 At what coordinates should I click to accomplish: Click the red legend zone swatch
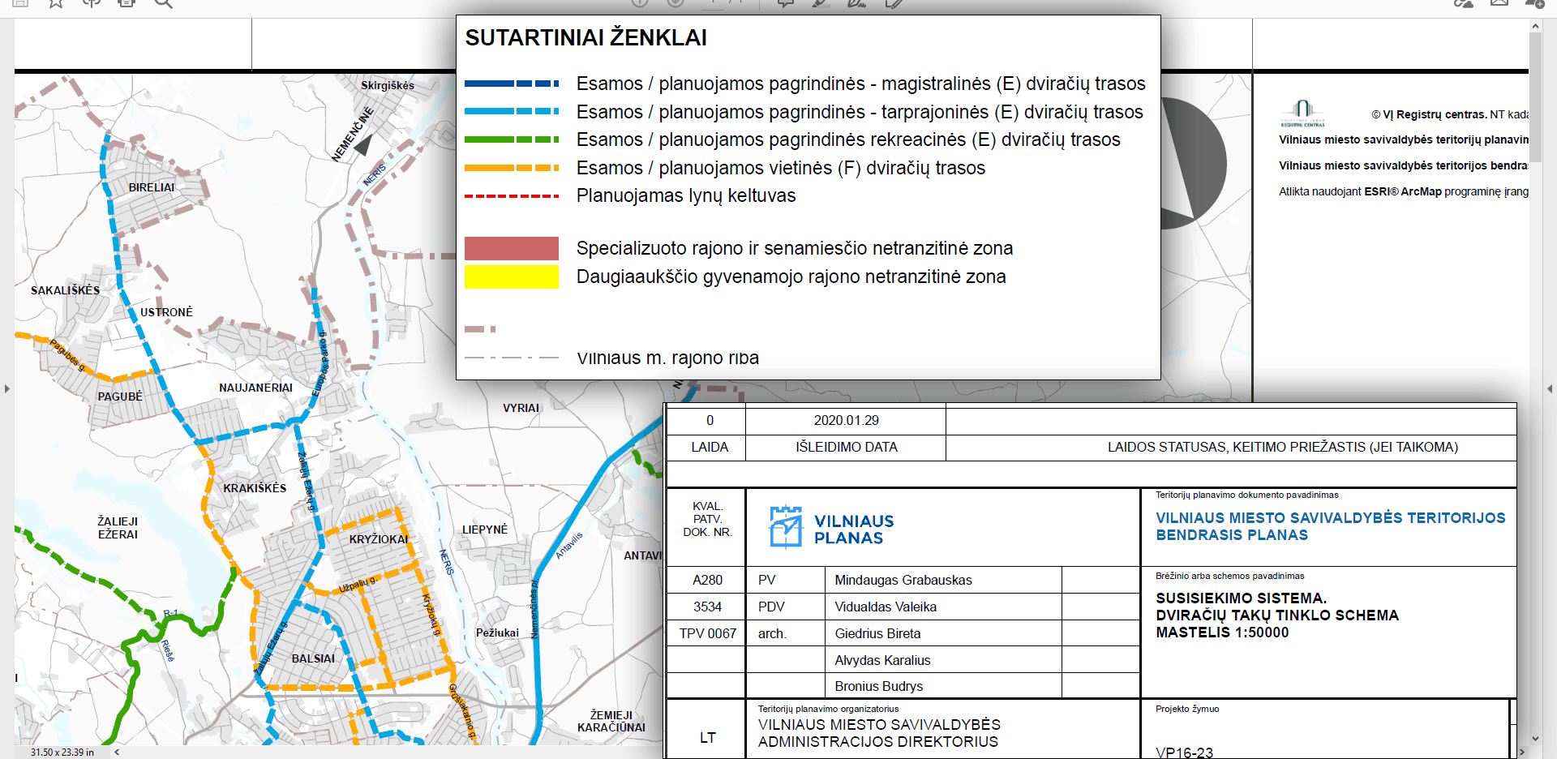pos(511,248)
